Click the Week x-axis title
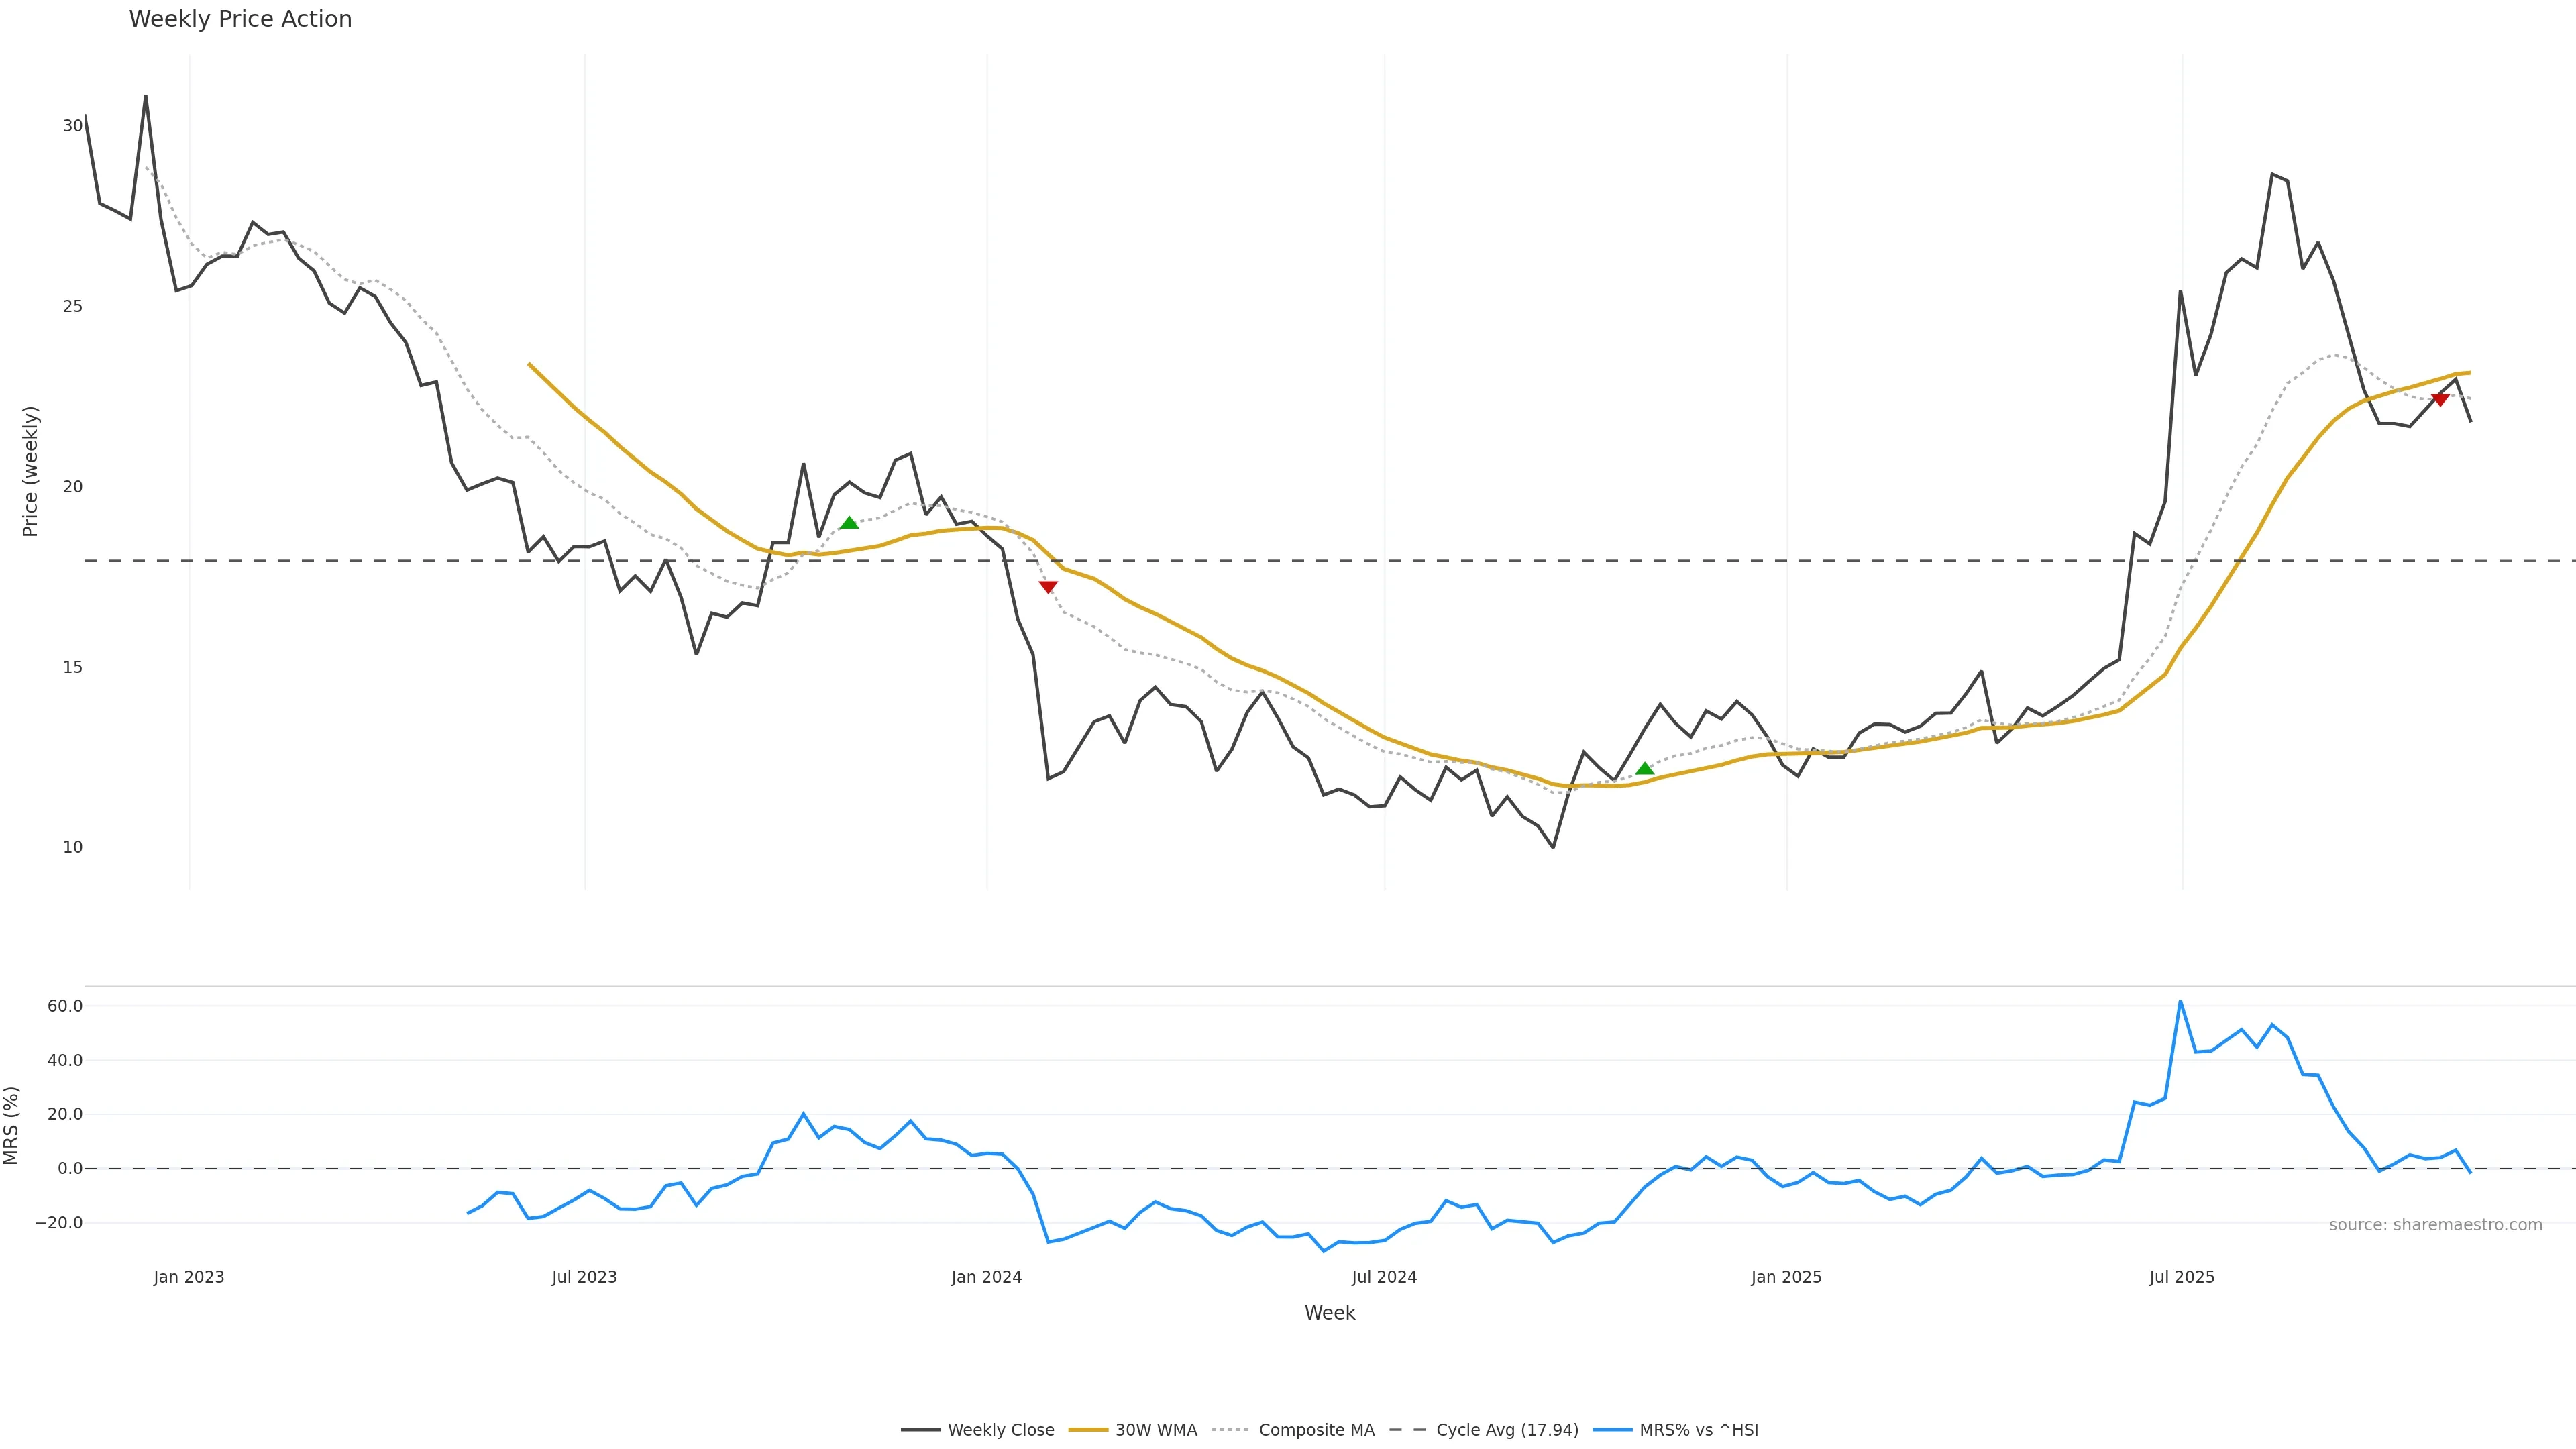 (x=1329, y=1313)
